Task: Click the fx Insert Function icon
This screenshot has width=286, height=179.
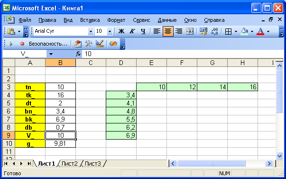Action: (x=78, y=54)
